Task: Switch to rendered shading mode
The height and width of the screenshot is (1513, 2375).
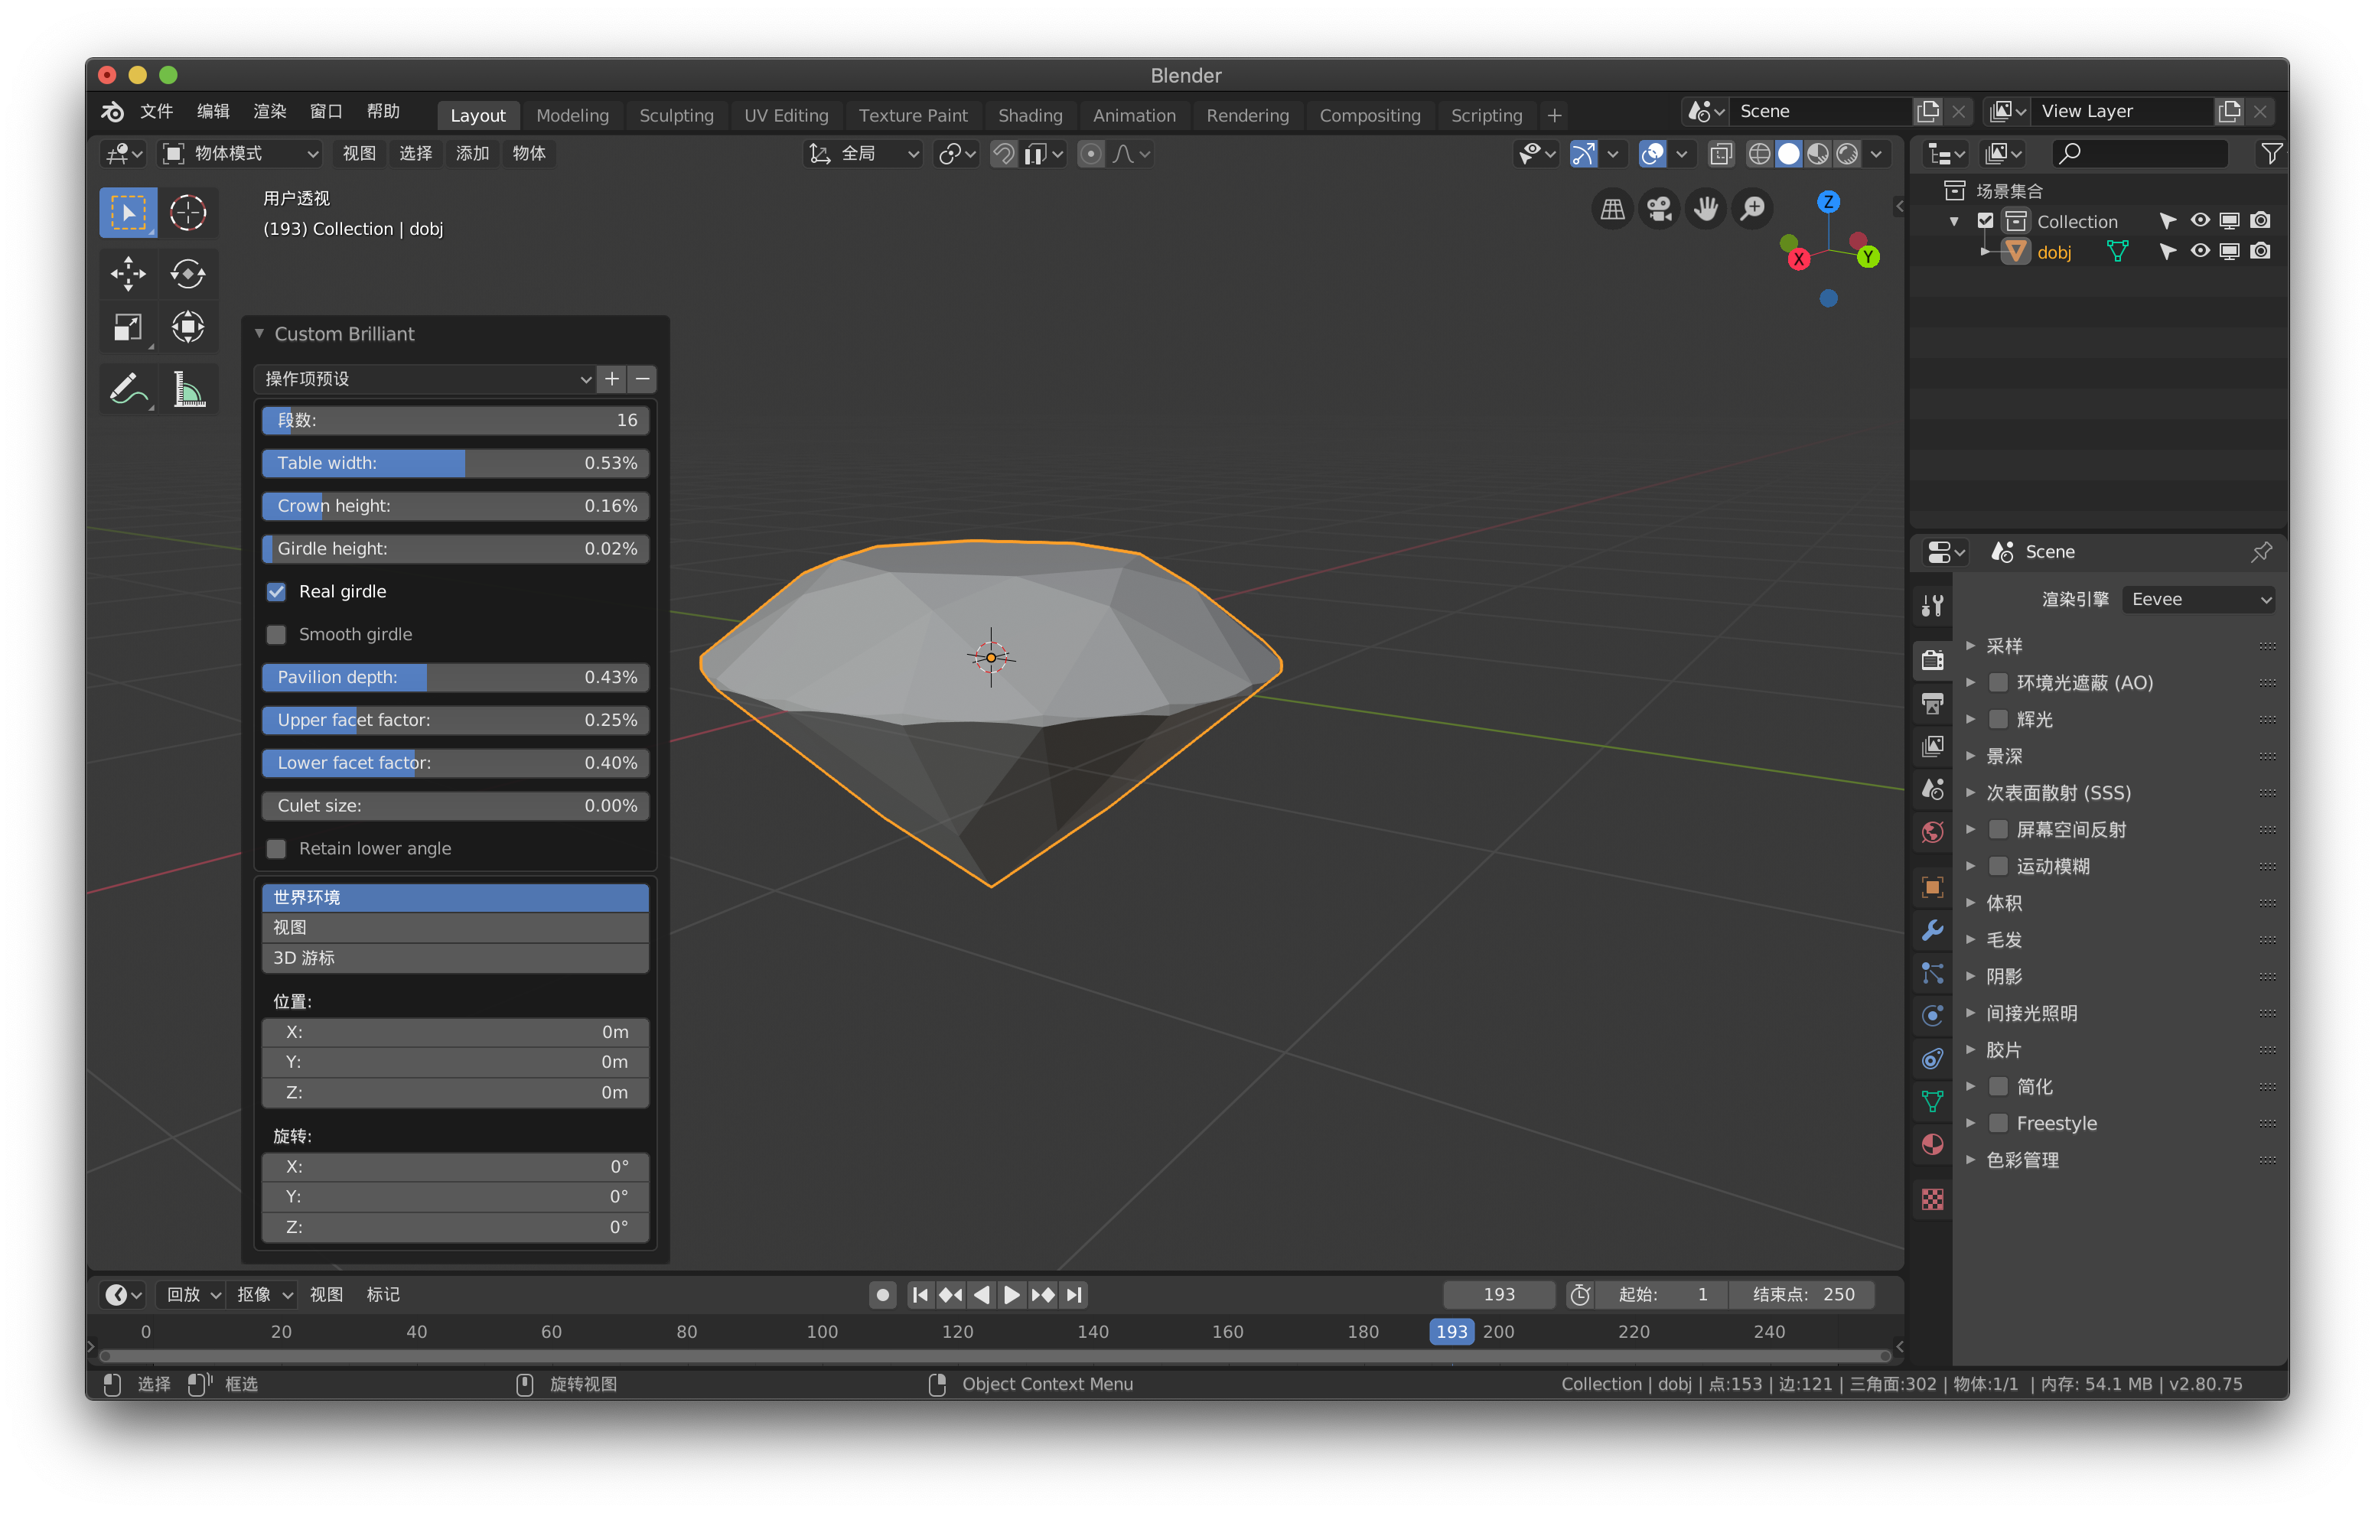Action: (x=1847, y=154)
